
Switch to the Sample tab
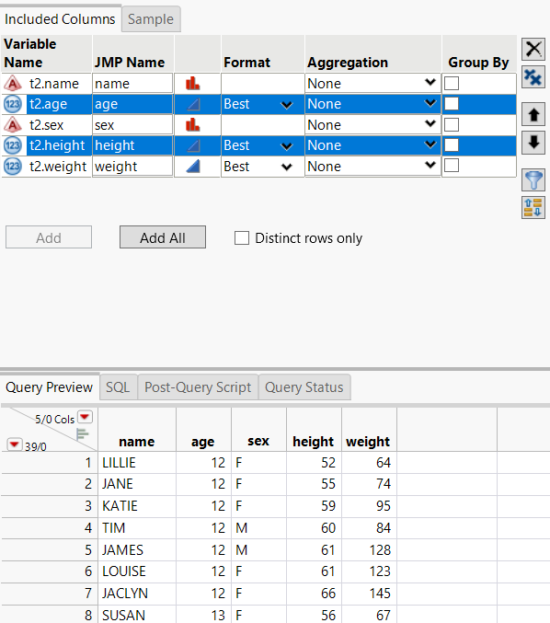[151, 19]
